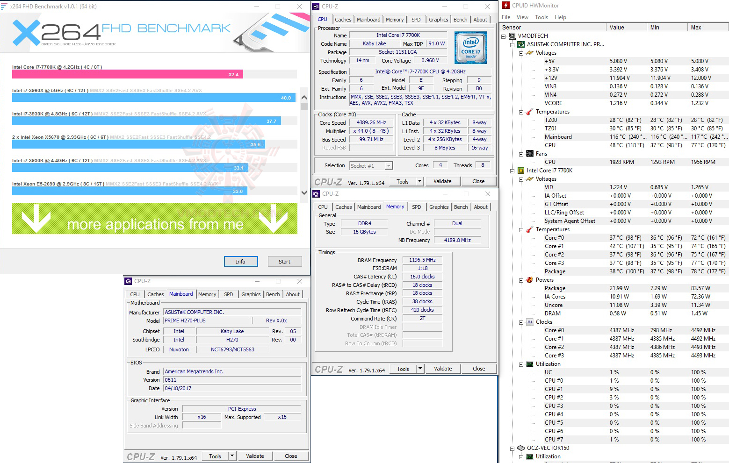Click the CPUID HWMonitor title bar icon
The width and height of the screenshot is (729, 463).
[505, 5]
